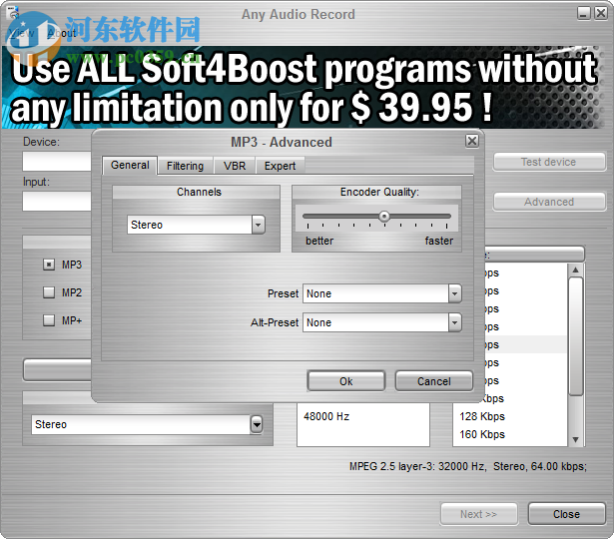This screenshot has width=614, height=539.
Task: Click the application icon in title bar
Action: point(13,13)
